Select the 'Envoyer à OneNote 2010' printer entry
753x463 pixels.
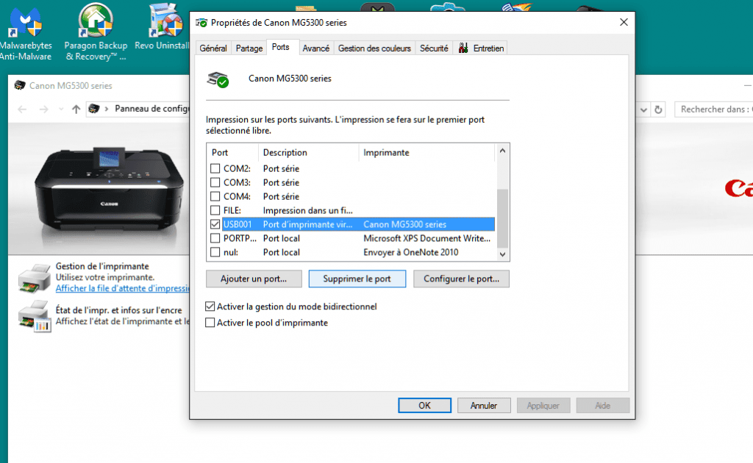(410, 252)
